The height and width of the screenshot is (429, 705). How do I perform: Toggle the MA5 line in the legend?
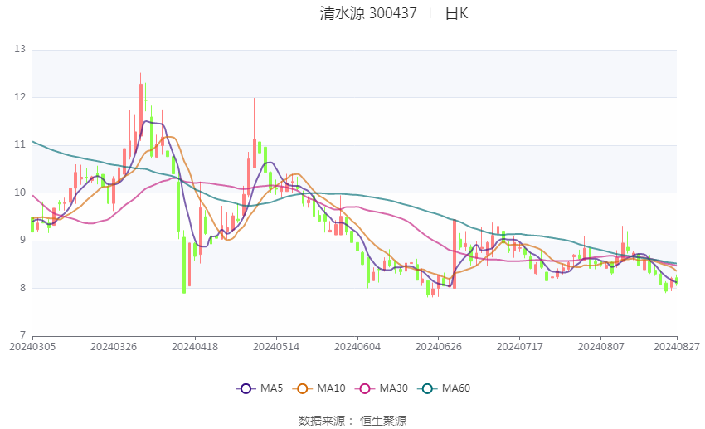click(x=260, y=388)
